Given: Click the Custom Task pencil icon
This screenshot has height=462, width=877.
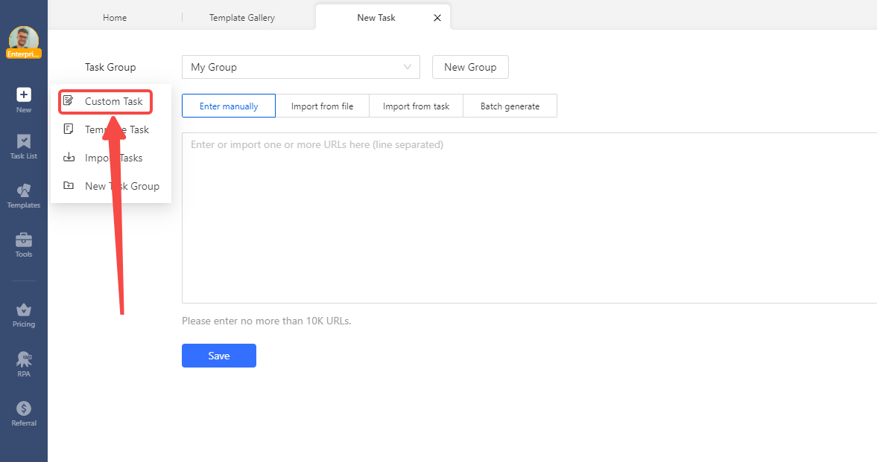Looking at the screenshot, I should [67, 100].
